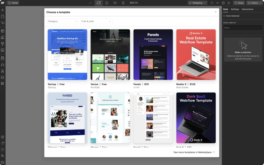Image resolution: width=264 pixels, height=165 pixels.
Task: Switch to the Settings tab
Action: click(x=235, y=9)
